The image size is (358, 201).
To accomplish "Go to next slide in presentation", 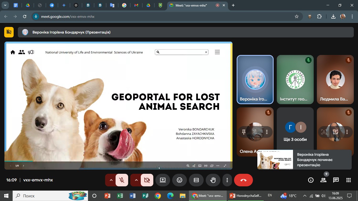I will click(23, 166).
